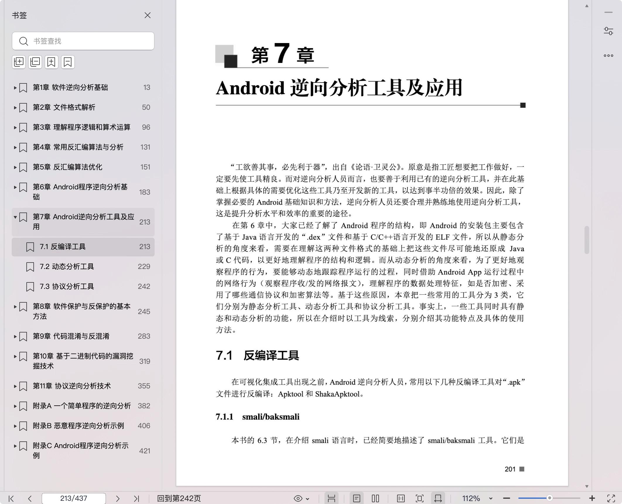Click the settings sliders icon at right
The width and height of the screenshot is (622, 504).
[609, 31]
